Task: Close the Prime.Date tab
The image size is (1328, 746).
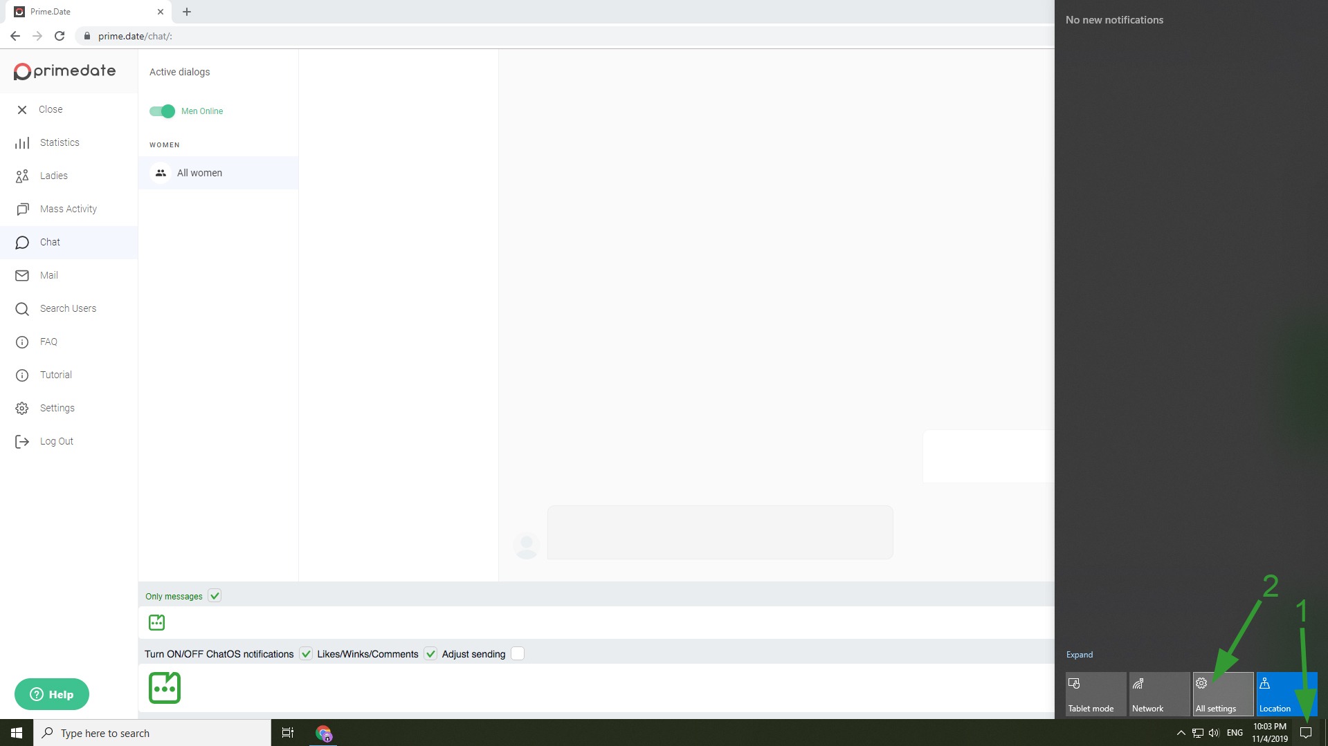Action: click(161, 12)
